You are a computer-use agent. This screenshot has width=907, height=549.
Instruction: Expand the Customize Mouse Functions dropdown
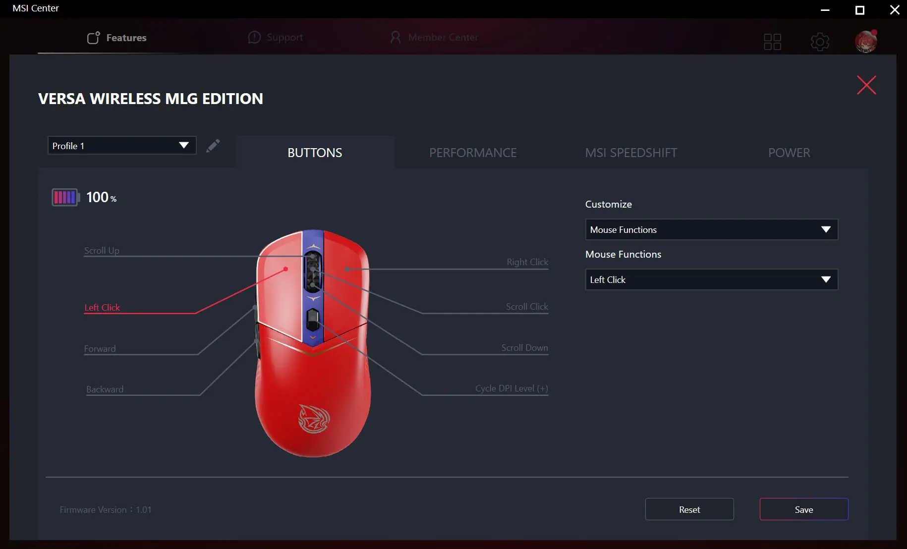(711, 230)
